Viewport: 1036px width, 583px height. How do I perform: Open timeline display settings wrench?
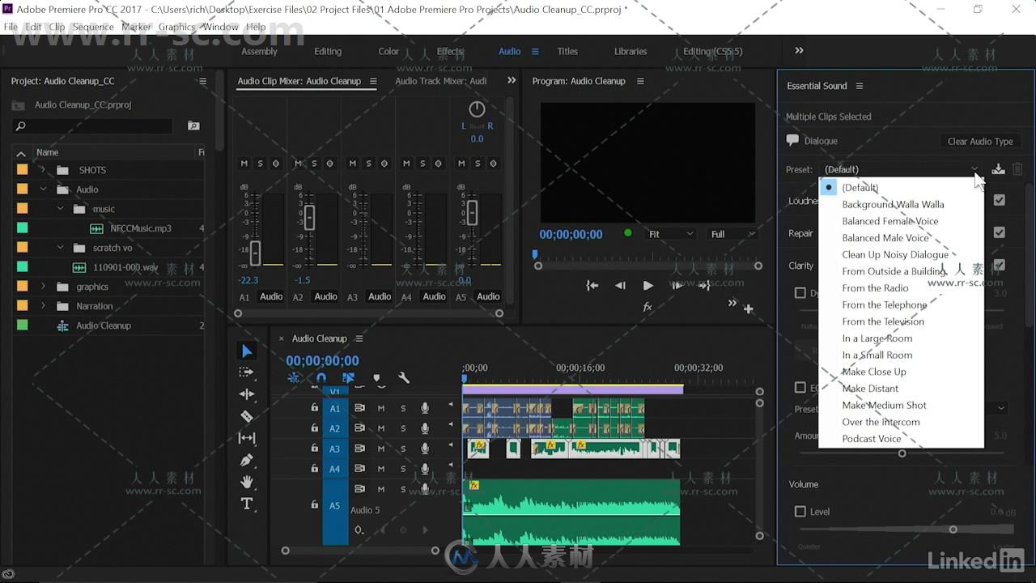point(404,378)
